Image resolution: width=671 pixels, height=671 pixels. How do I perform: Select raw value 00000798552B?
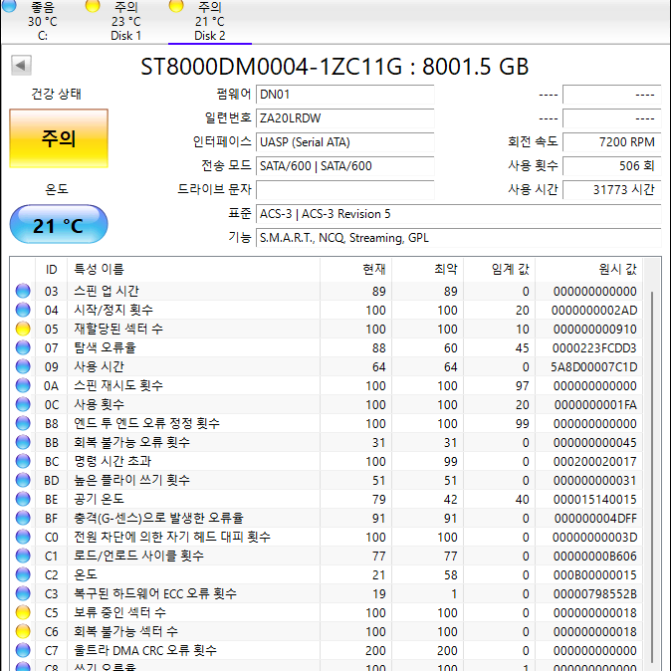pos(594,594)
